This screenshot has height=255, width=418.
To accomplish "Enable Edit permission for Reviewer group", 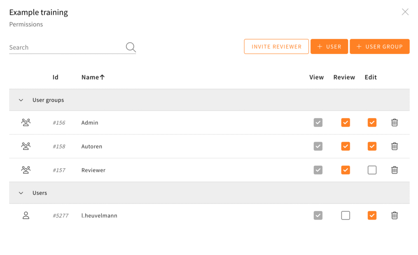I will tap(372, 170).
